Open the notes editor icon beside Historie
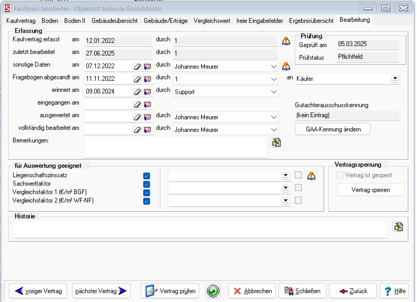Viewport: 417px width, 302px height. click(x=398, y=227)
